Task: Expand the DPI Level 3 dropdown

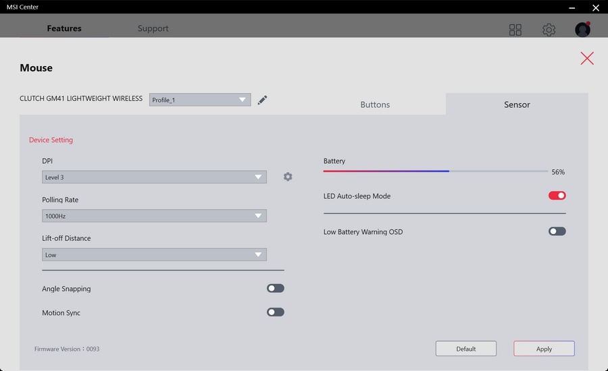Action: point(154,177)
